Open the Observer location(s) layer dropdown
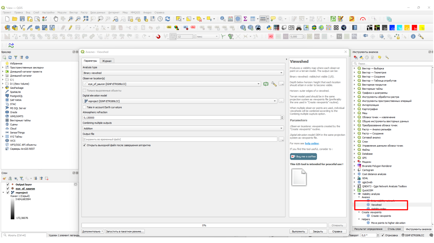434x243 pixels. pyautogui.click(x=172, y=84)
